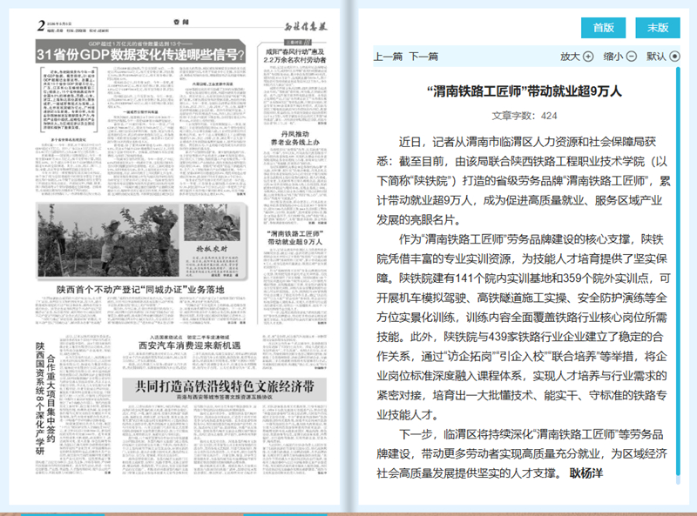697x516 pixels.
Task: Click the article title "渭南铁路工匠师"带动就业超9万人
Action: (524, 91)
